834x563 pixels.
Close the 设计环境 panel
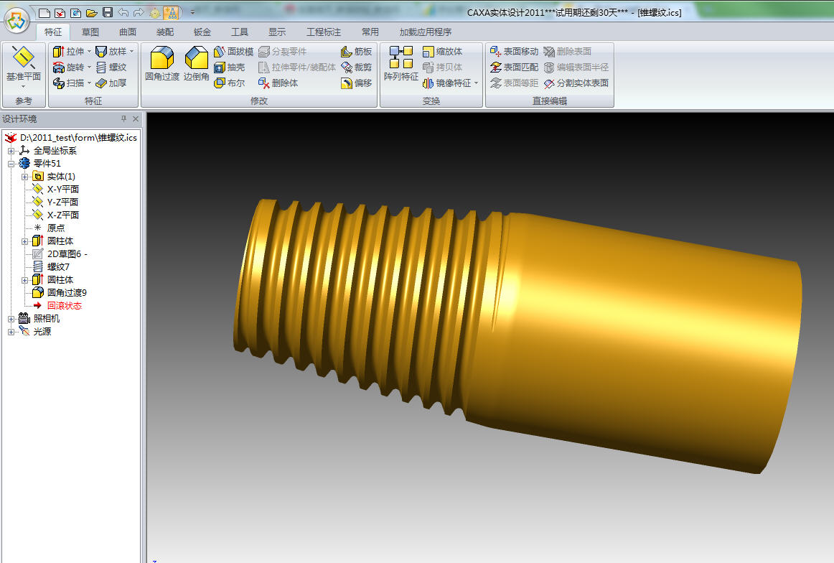coord(135,119)
